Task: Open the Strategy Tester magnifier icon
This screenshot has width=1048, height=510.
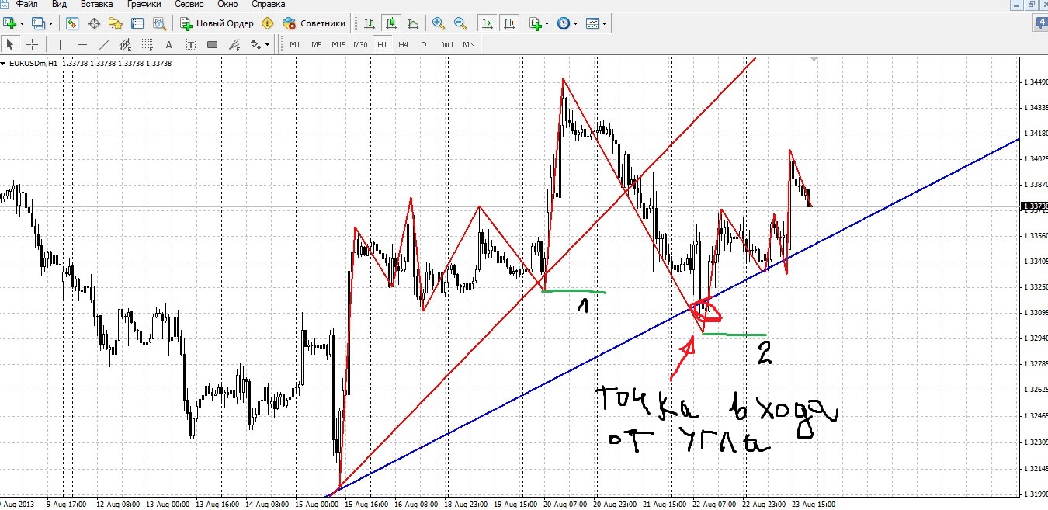Action: click(159, 23)
